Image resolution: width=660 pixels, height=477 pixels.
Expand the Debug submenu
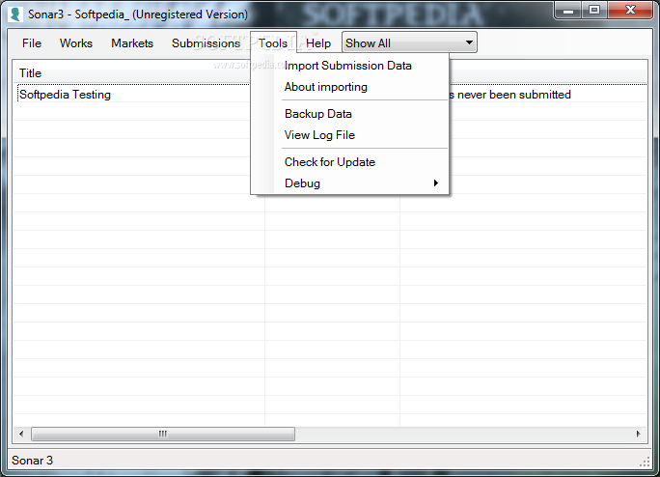[x=349, y=183]
